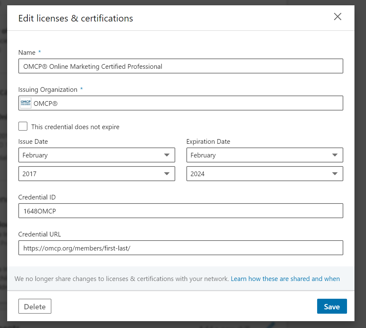This screenshot has width=366, height=328.
Task: Open 'Learn how these are shared' link
Action: pyautogui.click(x=285, y=279)
